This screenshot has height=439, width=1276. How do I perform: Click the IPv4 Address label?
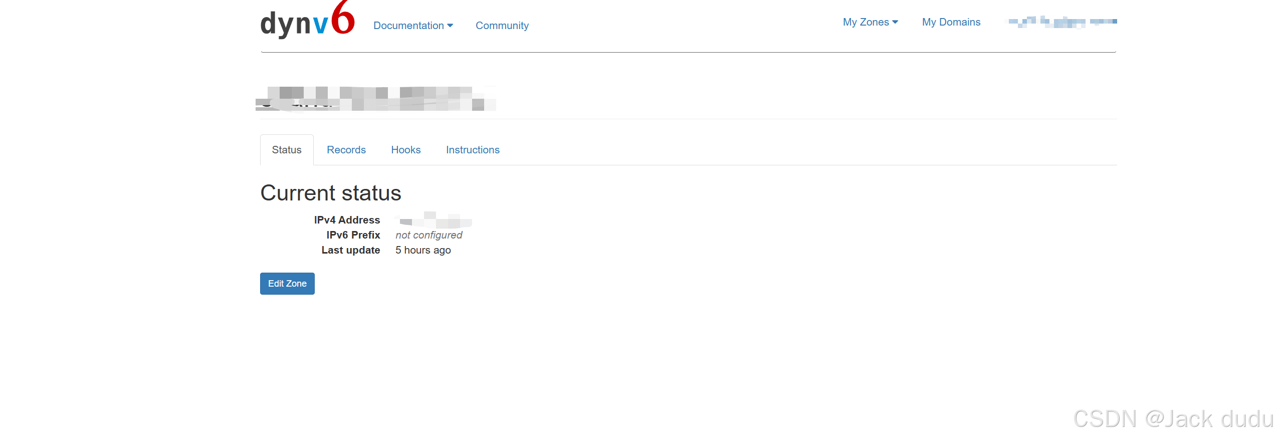347,220
